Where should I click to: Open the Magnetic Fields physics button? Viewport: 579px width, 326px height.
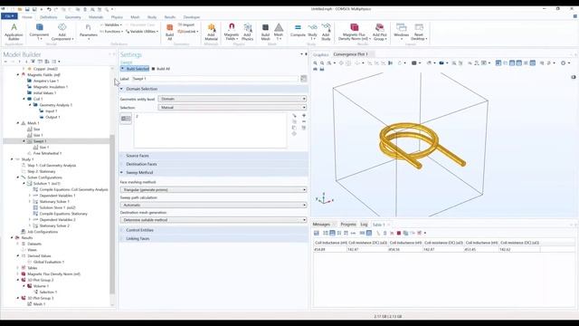point(232,32)
